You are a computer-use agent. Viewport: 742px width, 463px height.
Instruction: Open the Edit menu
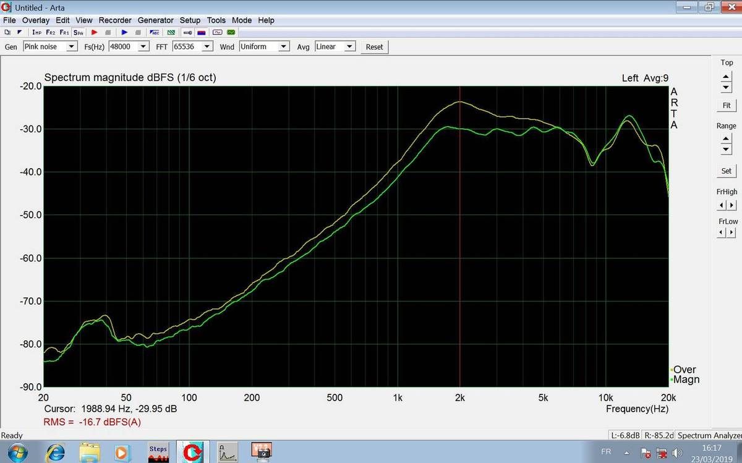(62, 20)
